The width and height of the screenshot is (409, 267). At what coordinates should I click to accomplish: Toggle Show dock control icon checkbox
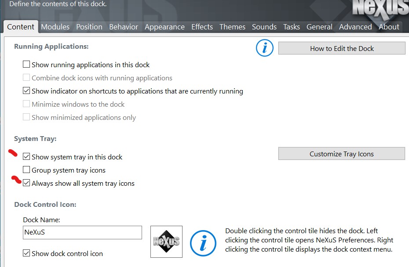pos(27,253)
